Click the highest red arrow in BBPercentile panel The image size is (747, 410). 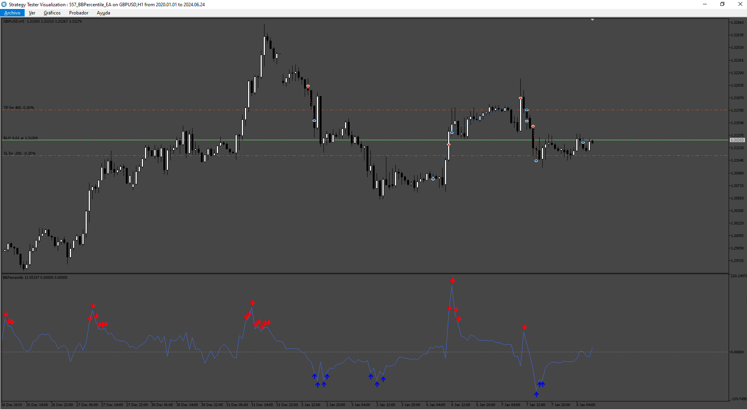[452, 281]
